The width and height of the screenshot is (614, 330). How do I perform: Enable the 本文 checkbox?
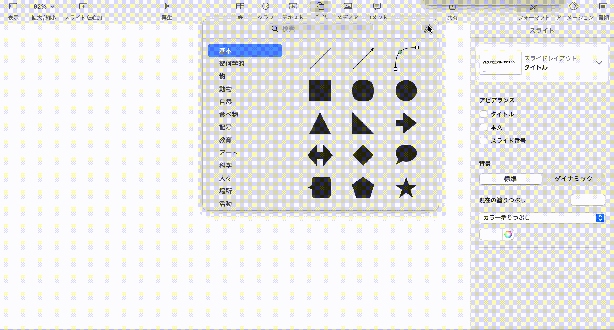tap(483, 128)
